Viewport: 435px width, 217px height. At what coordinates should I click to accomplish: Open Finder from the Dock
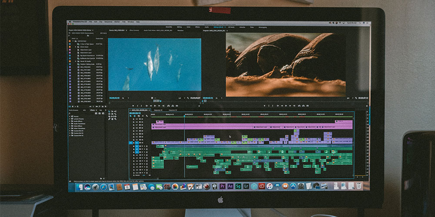[x=79, y=187]
